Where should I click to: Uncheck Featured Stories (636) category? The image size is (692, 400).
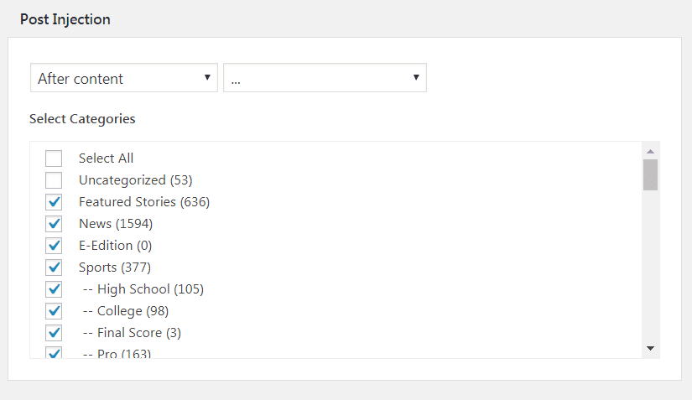pos(54,202)
